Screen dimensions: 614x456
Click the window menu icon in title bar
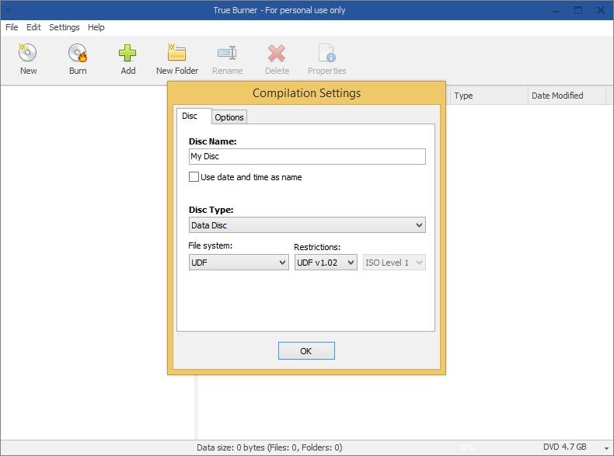(9, 10)
